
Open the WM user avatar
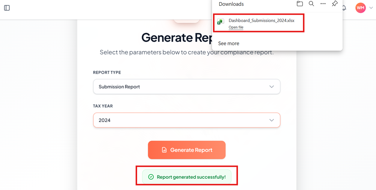(x=360, y=8)
